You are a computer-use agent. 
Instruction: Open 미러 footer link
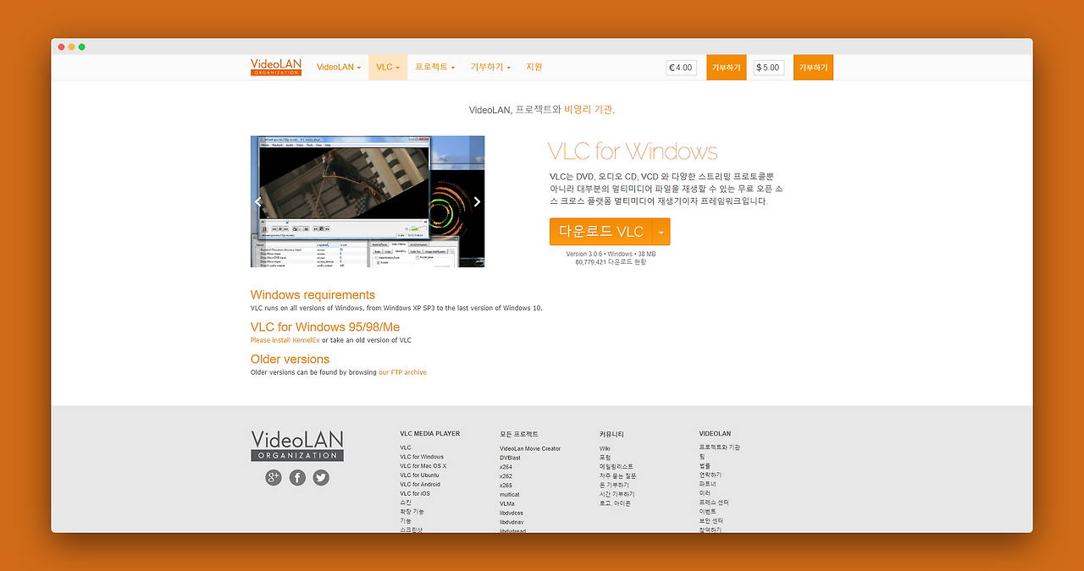(705, 493)
